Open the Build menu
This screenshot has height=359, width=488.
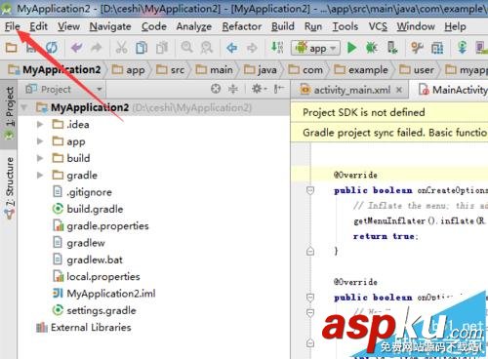click(283, 26)
